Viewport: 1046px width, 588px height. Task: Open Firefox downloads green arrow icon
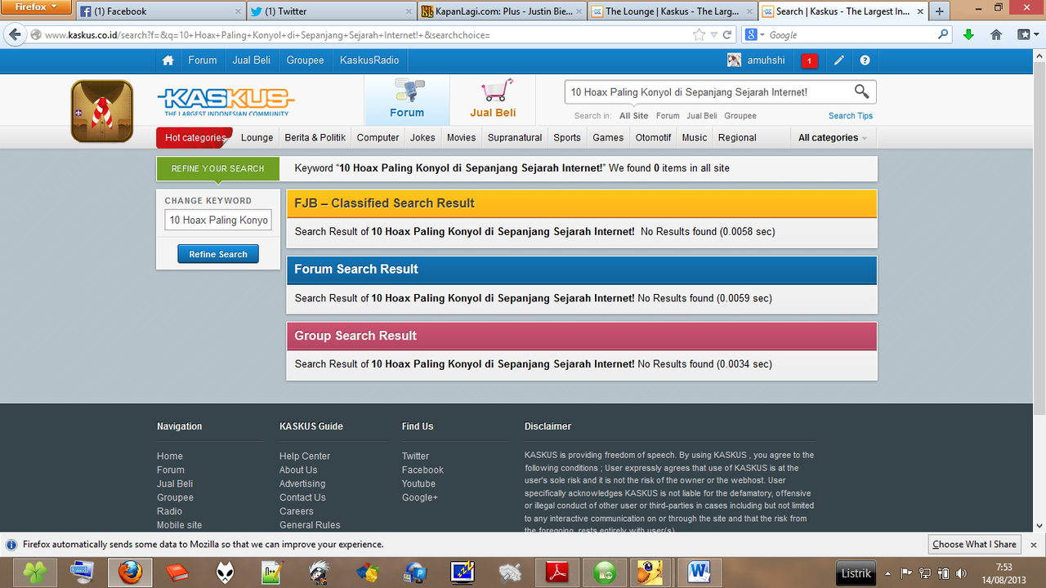[x=968, y=35]
